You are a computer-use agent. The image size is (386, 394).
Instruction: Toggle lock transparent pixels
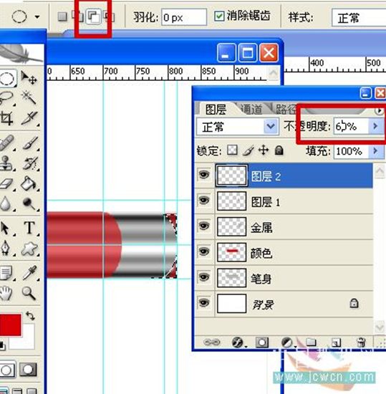(232, 150)
